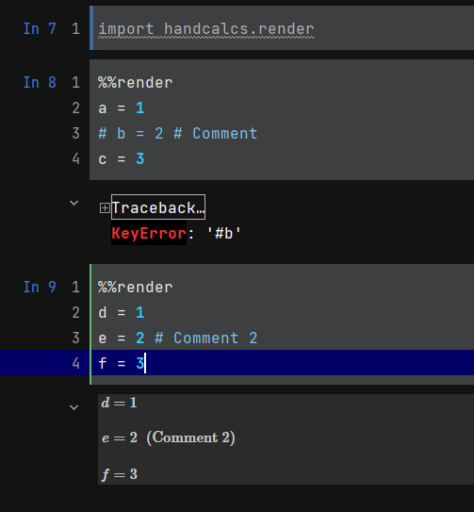Expand the Traceback plus icon

click(105, 207)
